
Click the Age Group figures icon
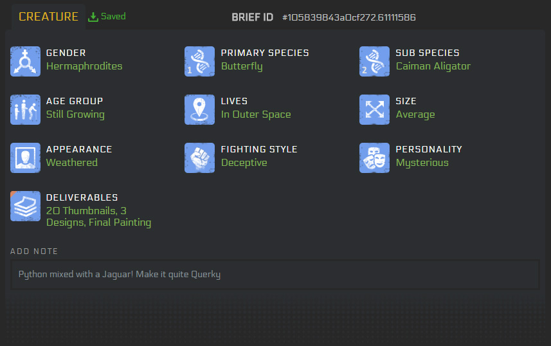[25, 110]
